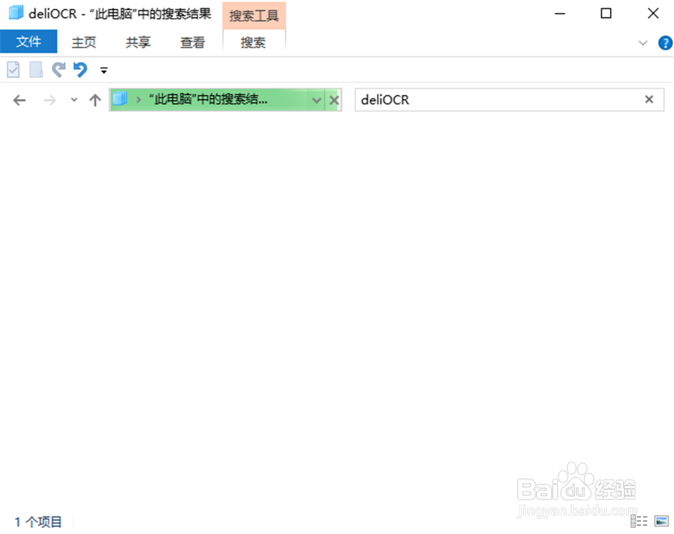Image resolution: width=674 pixels, height=534 pixels.
Task: Switch to large icons view in status bar
Action: [662, 521]
